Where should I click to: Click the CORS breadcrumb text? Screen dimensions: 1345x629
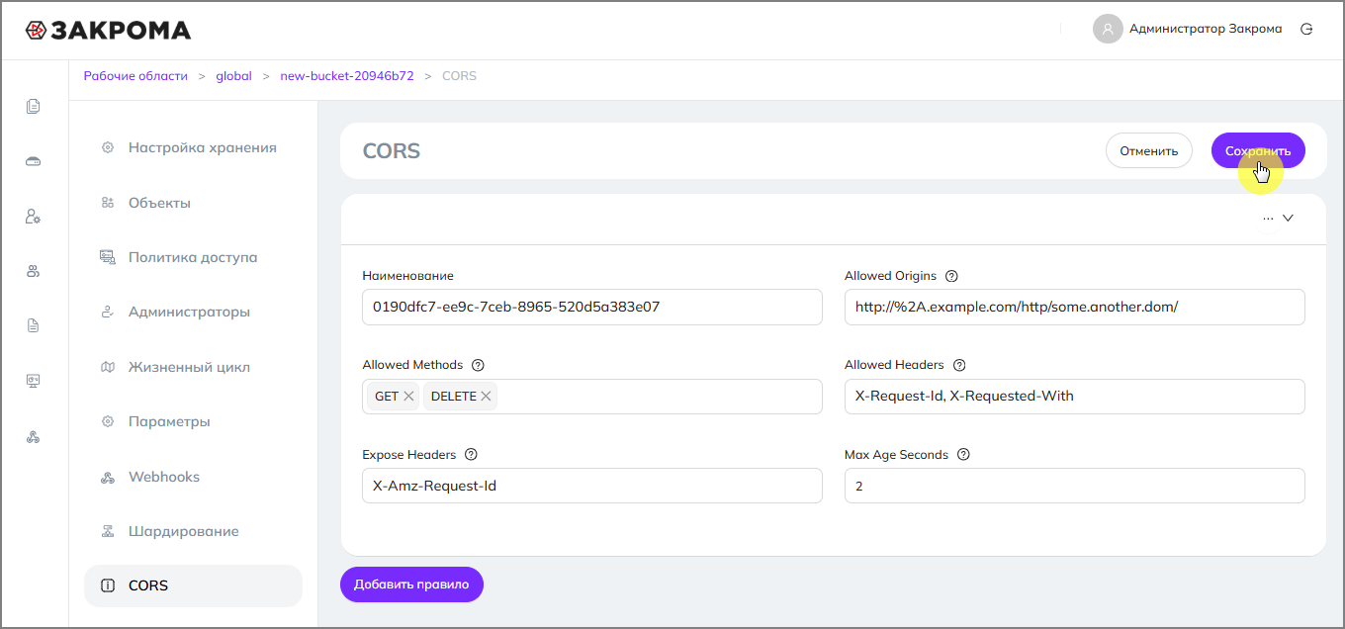459,76
